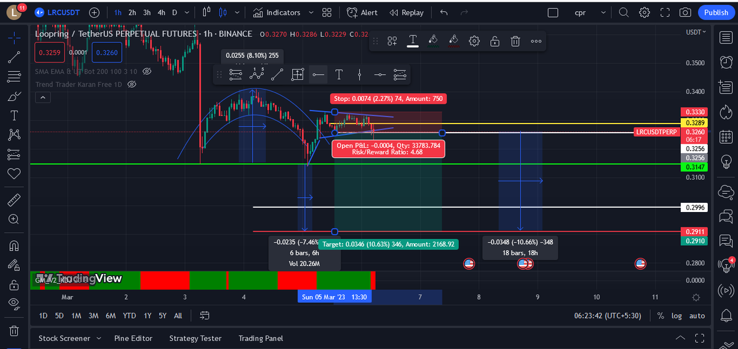Select the horizontal line favorite tool
This screenshot has width=738, height=349.
coord(318,74)
